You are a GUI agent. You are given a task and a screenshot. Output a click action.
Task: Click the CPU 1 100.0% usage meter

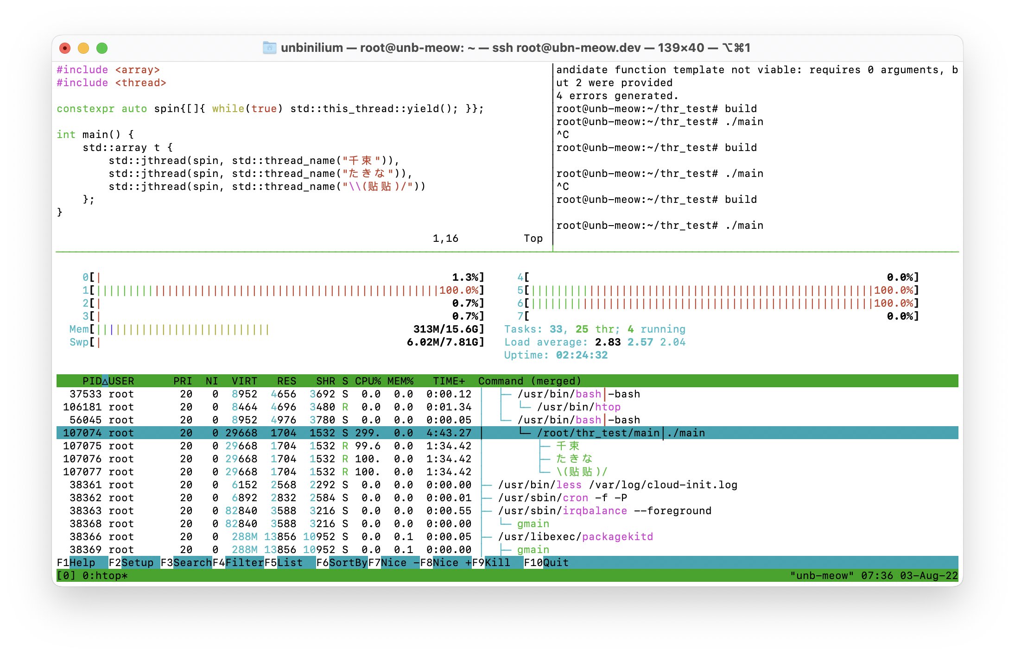283,290
